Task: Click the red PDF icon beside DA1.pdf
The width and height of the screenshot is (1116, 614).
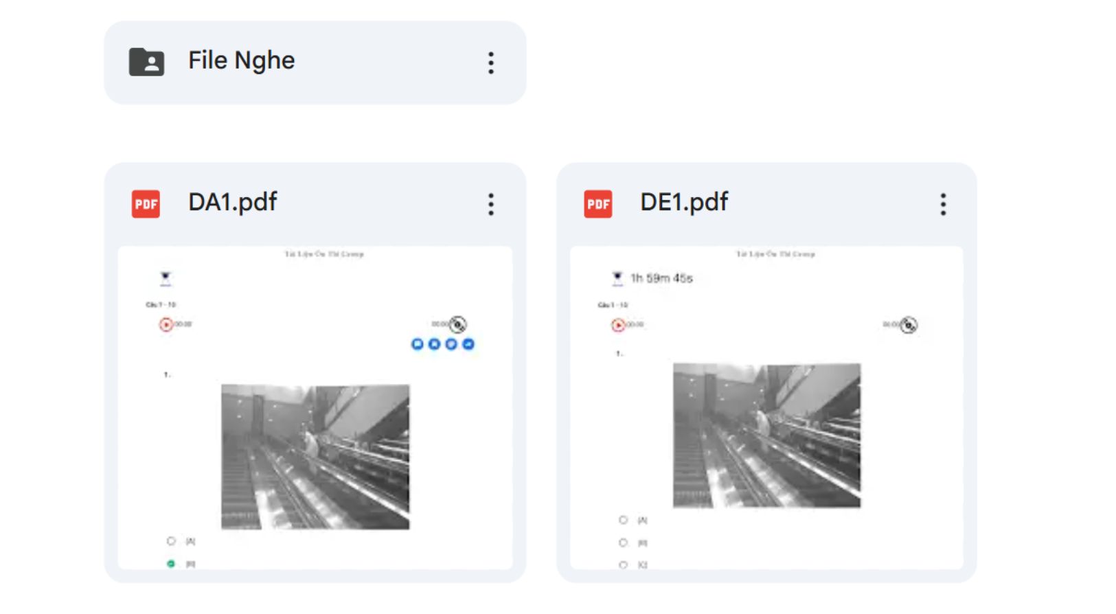Action: coord(146,204)
